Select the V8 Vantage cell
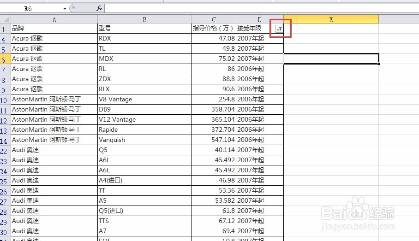 144,99
